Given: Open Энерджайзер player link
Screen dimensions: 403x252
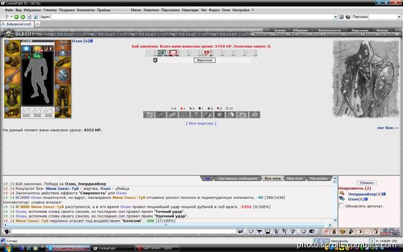Looking at the screenshot, I should coord(362,194).
